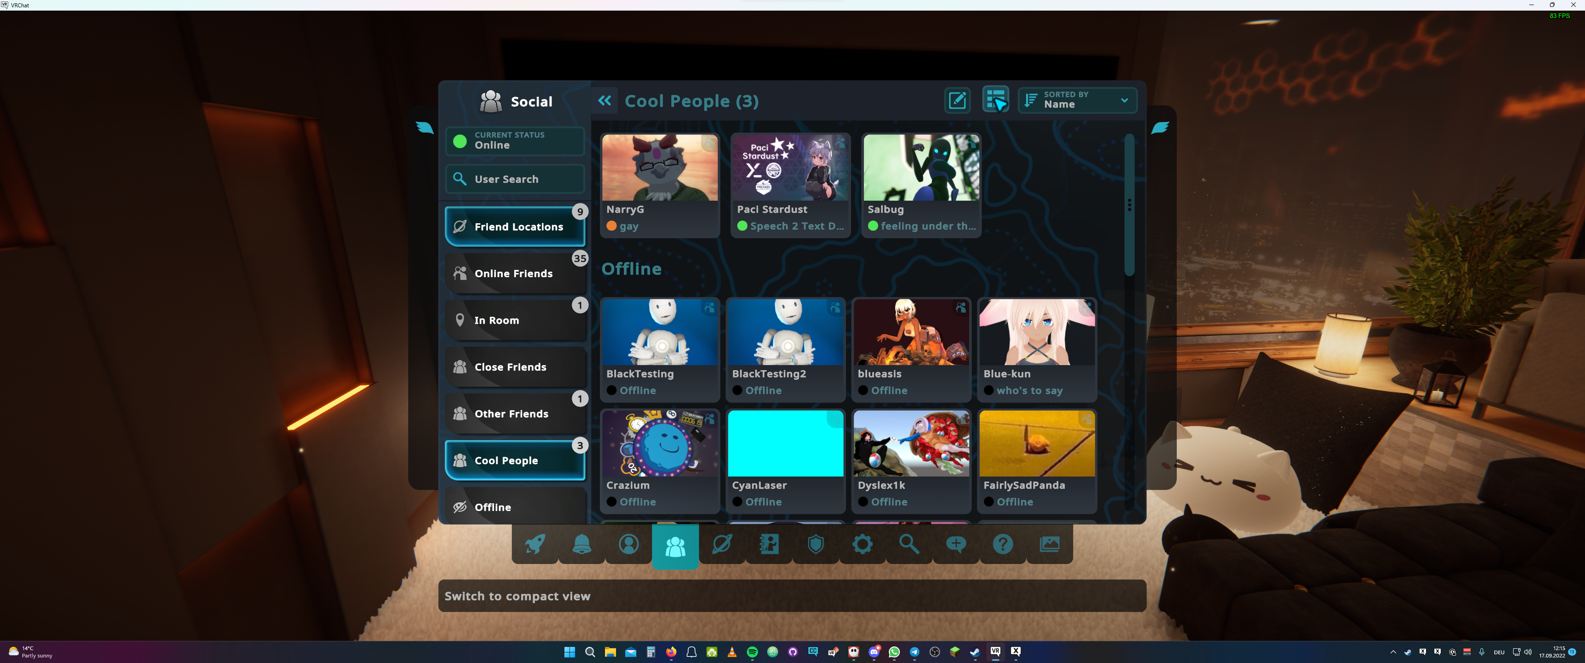Open Paci Stardust's friend card
Viewport: 1585px width, 663px height.
(790, 185)
